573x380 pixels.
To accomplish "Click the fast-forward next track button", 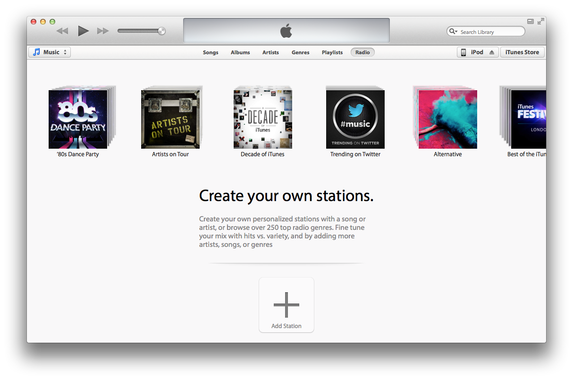I will click(103, 31).
